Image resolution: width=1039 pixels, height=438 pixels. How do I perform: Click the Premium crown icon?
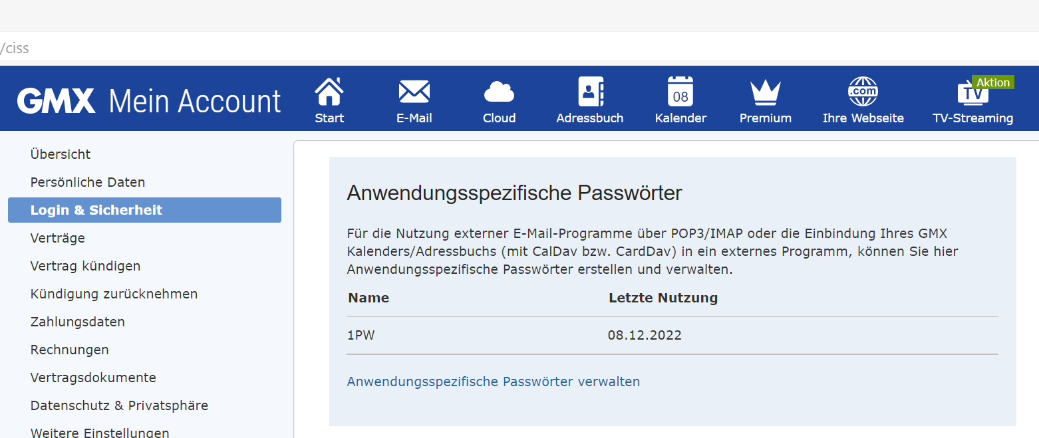(x=765, y=92)
